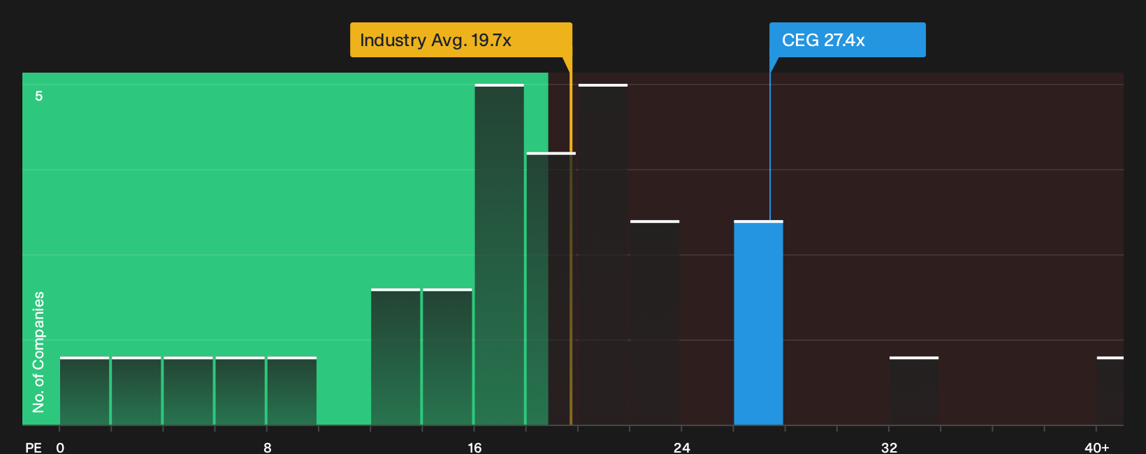Click the No. of Companies axis title
1146x454 pixels.
pyautogui.click(x=38, y=352)
